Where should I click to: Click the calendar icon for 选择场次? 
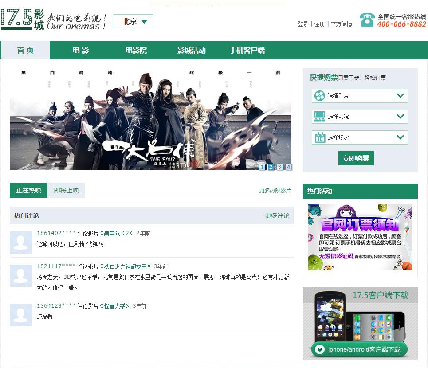point(320,137)
